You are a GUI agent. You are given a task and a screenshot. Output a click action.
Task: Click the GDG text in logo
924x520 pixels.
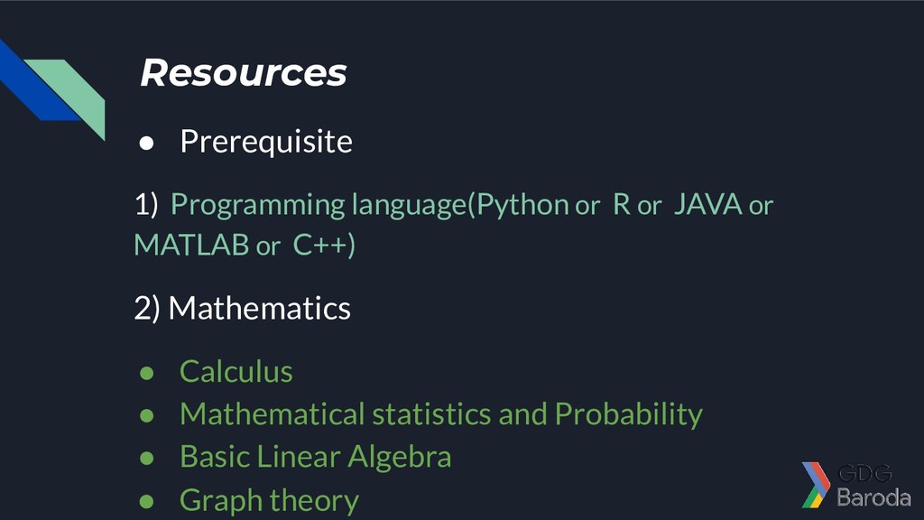[x=865, y=473]
